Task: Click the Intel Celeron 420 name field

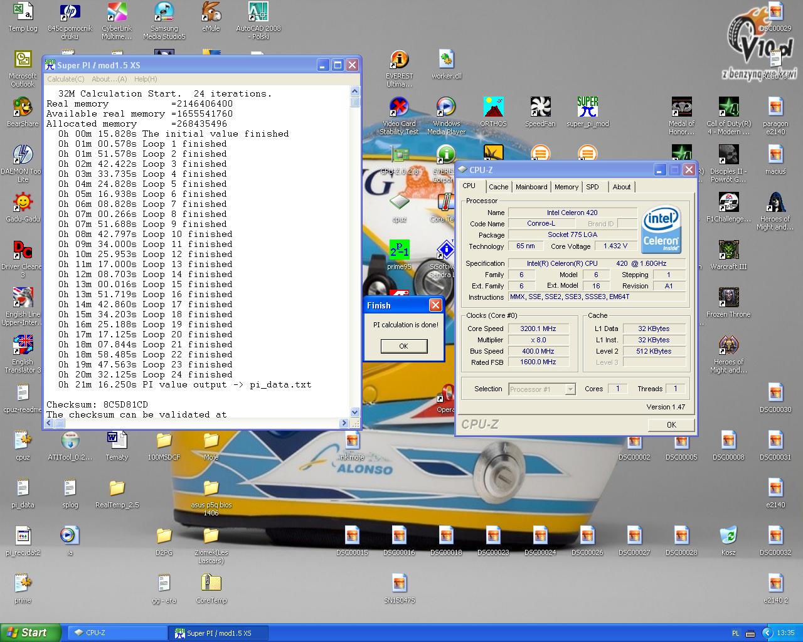Action: click(x=572, y=213)
